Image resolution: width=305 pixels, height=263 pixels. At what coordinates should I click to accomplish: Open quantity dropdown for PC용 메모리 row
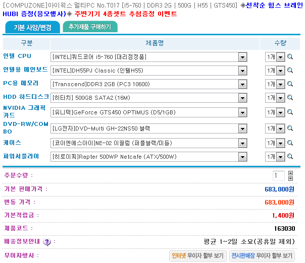tap(275, 84)
